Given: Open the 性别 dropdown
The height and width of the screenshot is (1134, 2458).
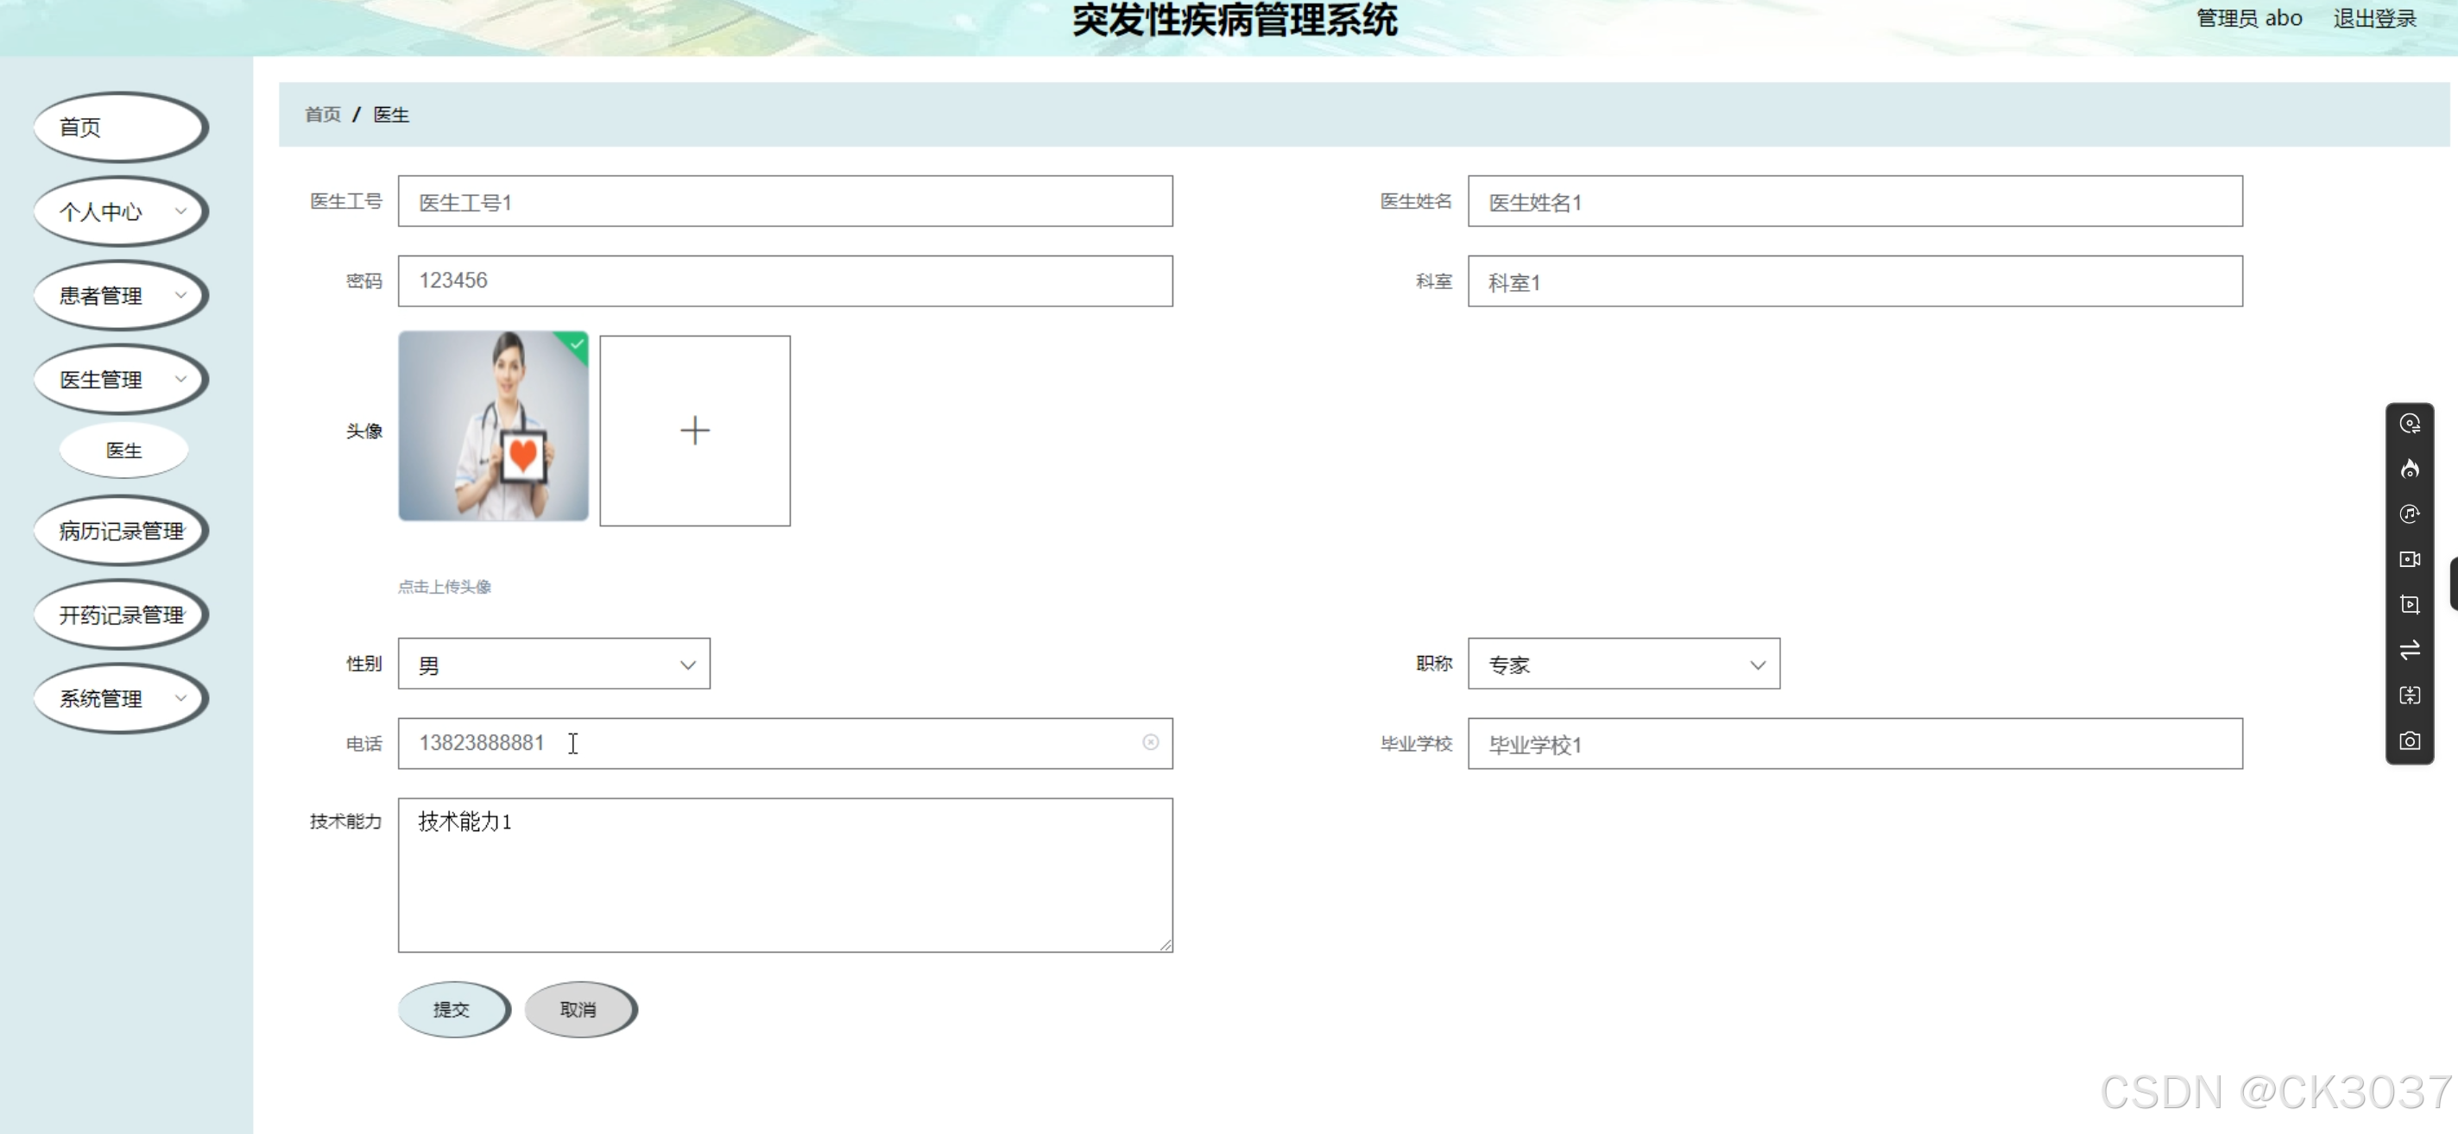Looking at the screenshot, I should pyautogui.click(x=553, y=665).
